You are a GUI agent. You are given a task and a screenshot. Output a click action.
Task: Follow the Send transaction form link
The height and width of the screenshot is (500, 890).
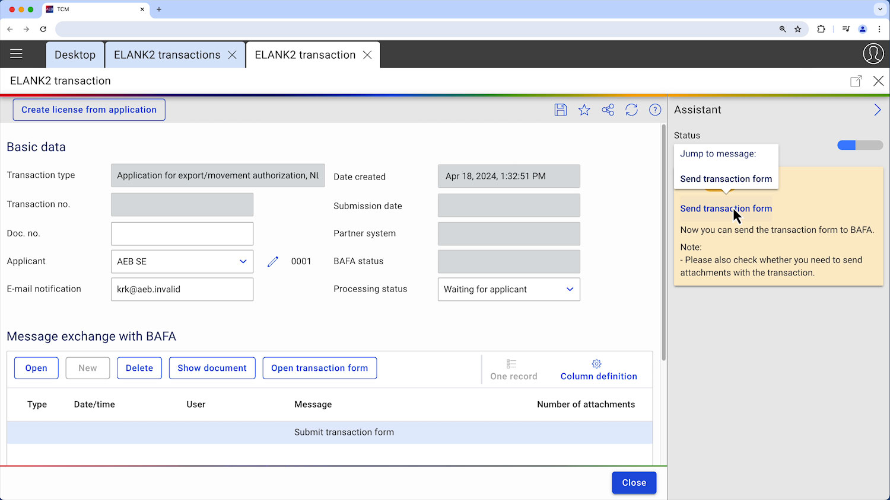point(726,209)
